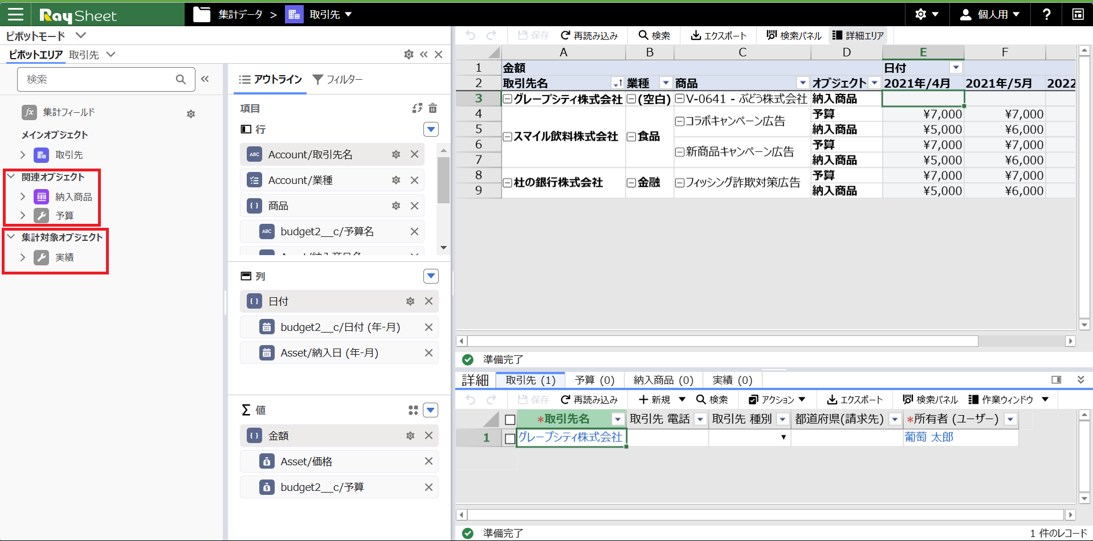Open settings for 日付 column field

point(410,301)
